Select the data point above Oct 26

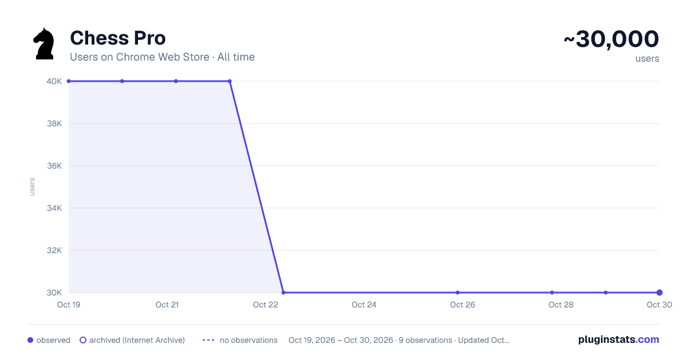(x=457, y=293)
